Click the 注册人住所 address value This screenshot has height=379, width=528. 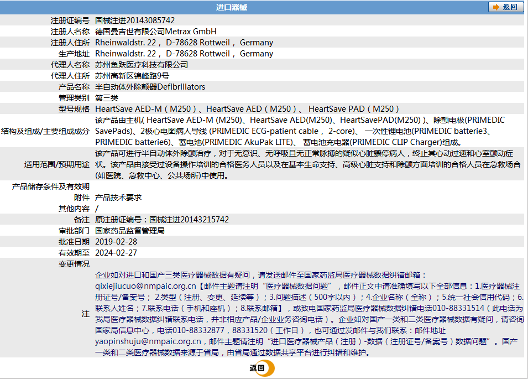tap(184, 43)
